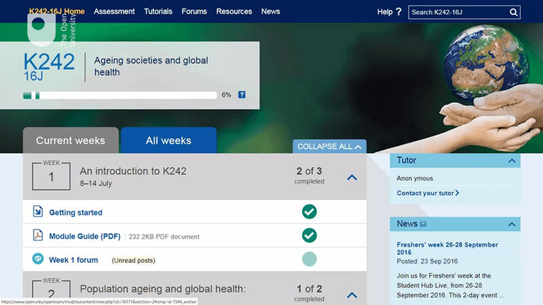
Task: Collapse the Tutor panel
Action: 512,161
